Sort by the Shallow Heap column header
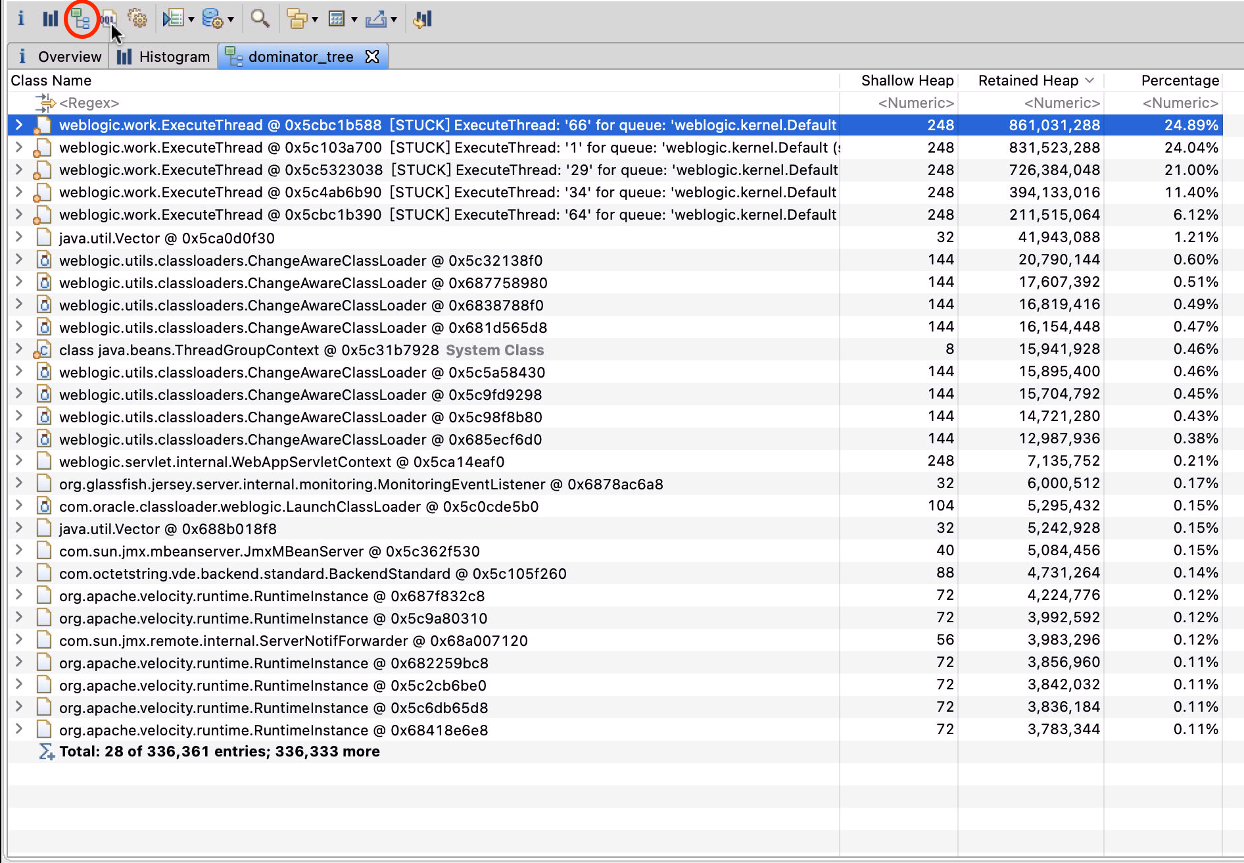The image size is (1244, 863). pos(907,80)
